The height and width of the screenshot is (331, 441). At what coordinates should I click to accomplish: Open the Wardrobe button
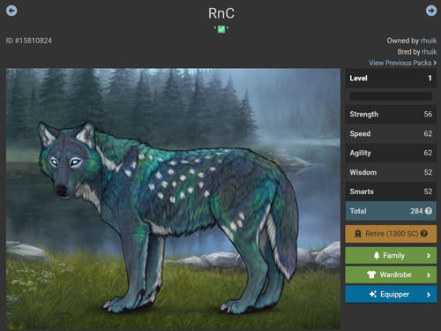tap(391, 275)
